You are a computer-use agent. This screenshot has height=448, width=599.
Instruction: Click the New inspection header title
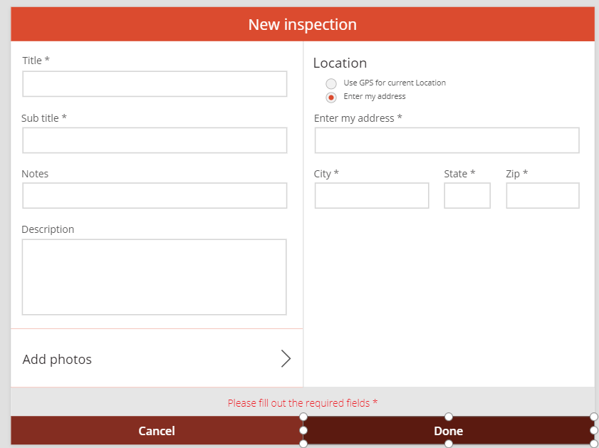[302, 24]
